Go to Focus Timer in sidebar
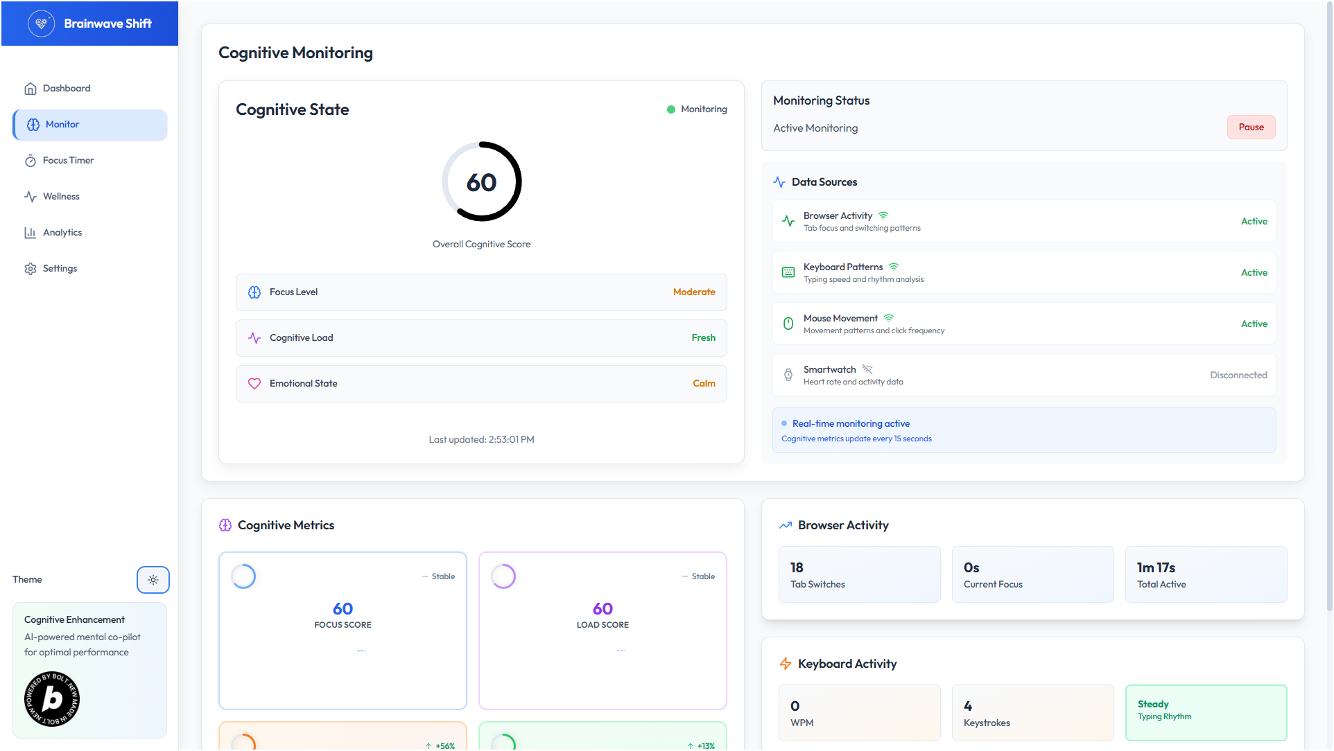Viewport: 1334px width, 751px height. (68, 161)
